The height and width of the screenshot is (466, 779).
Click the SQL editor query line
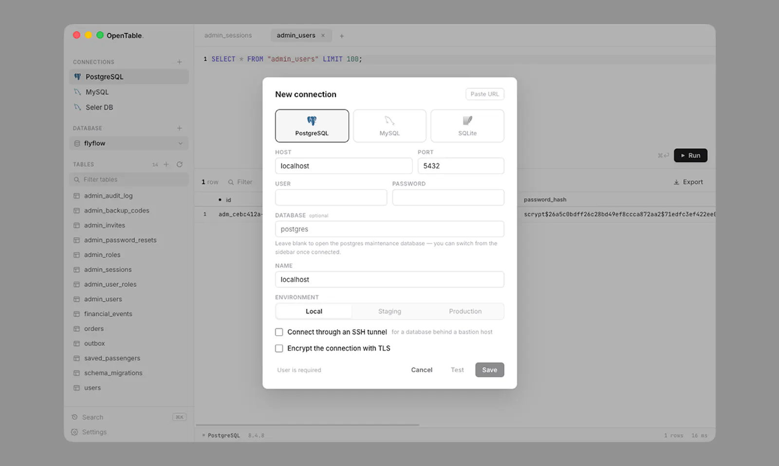coord(287,59)
